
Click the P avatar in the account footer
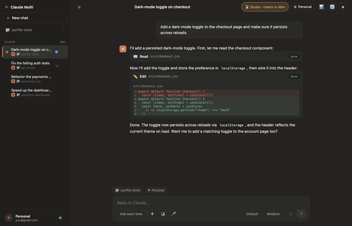[x=9, y=218]
